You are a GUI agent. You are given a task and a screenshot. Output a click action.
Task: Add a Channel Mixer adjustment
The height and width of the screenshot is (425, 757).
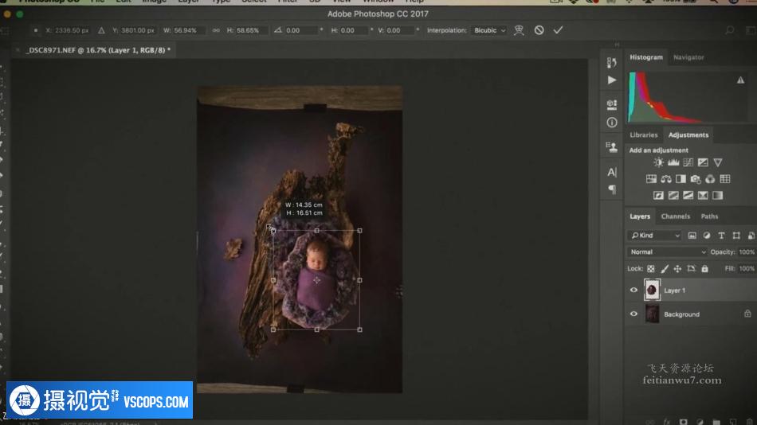pos(710,179)
